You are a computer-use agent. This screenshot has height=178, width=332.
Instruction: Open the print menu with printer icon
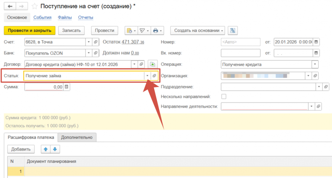point(157,30)
